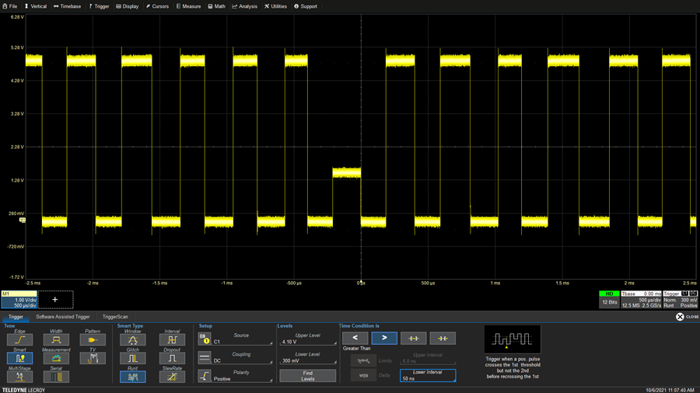Click the Find Levels button
The height and width of the screenshot is (393, 700).
coord(308,375)
